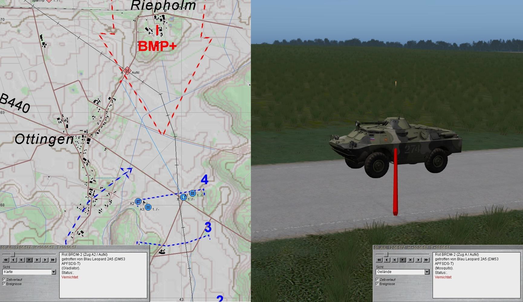Click play forward in the Karte panel
Image resolution: width=523 pixels, height=302 pixels.
pyautogui.click(x=45, y=260)
